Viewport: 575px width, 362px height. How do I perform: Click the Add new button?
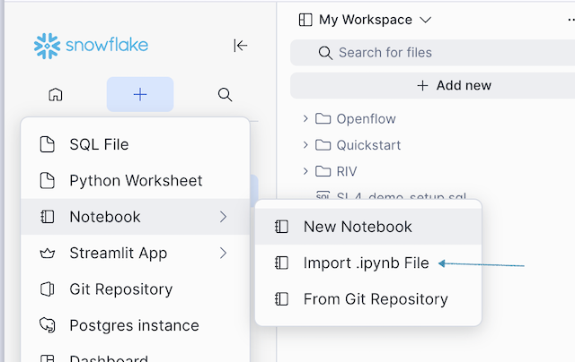coord(455,86)
